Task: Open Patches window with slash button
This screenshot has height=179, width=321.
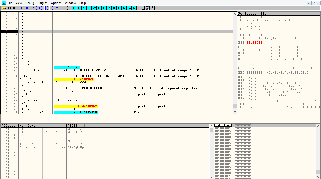Action: click(109, 8)
